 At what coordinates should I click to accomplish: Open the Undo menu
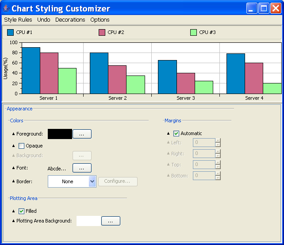coord(44,20)
